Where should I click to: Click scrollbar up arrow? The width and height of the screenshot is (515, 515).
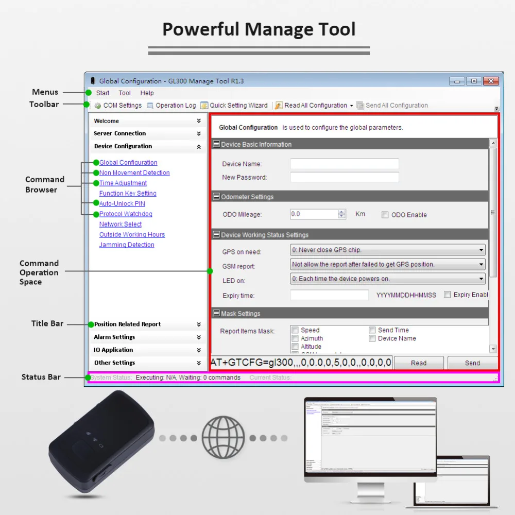click(x=493, y=143)
